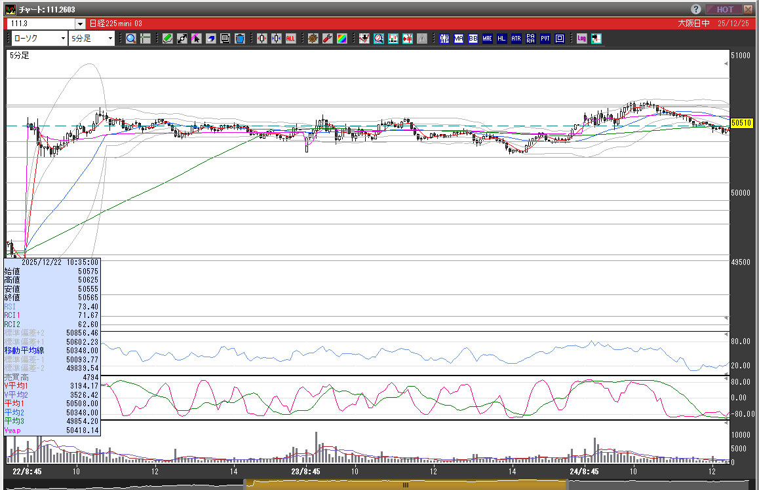
Task: Click the magnifier zoom tool icon
Action: (x=131, y=39)
